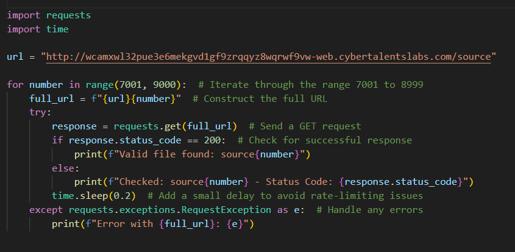This screenshot has height=252, width=515.
Task: Click the 'else:' keyword
Action: tap(66, 168)
